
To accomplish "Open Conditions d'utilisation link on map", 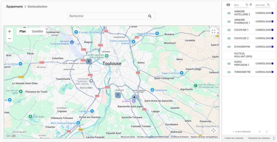I will [180, 137].
